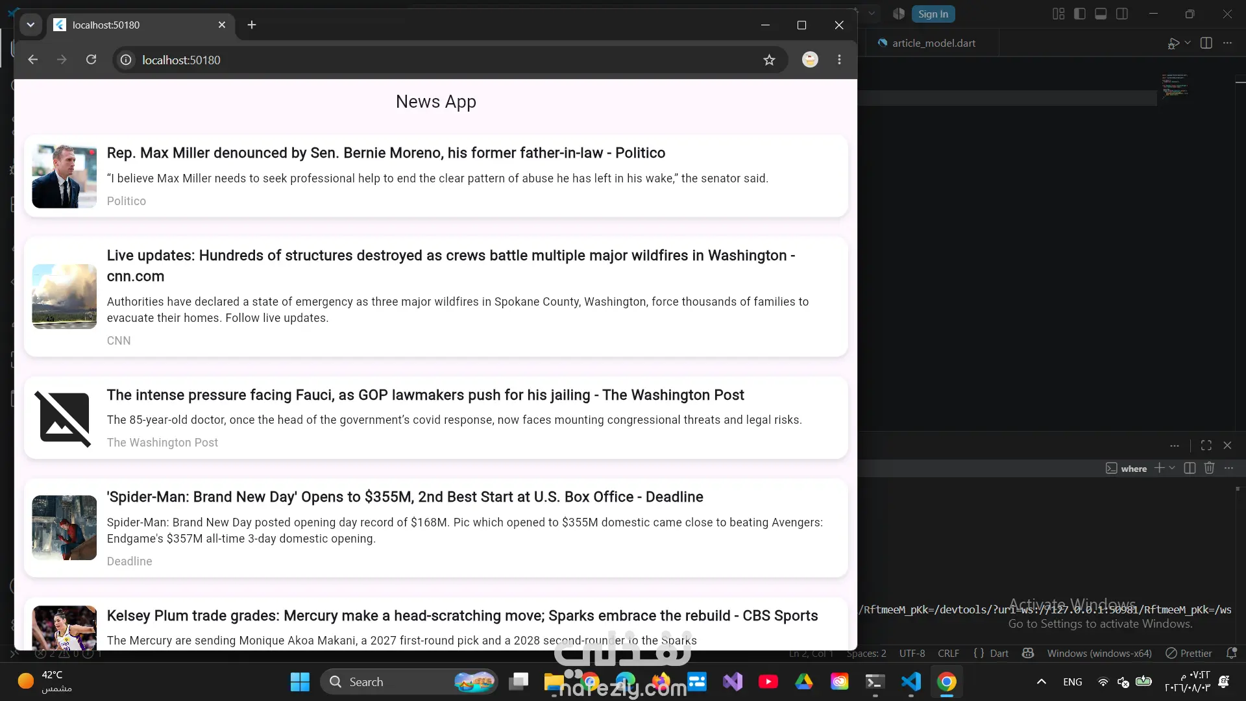Open the Windows Start menu
The height and width of the screenshot is (701, 1246).
(300, 682)
